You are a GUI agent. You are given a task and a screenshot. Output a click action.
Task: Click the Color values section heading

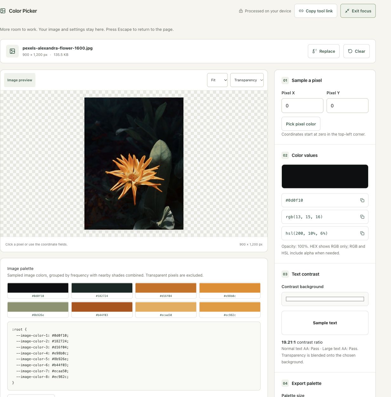point(305,155)
